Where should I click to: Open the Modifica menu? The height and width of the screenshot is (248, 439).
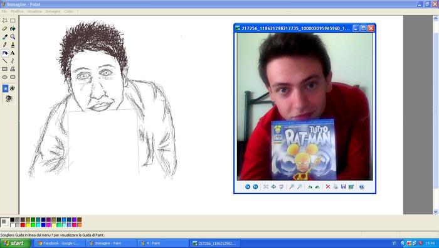click(17, 11)
